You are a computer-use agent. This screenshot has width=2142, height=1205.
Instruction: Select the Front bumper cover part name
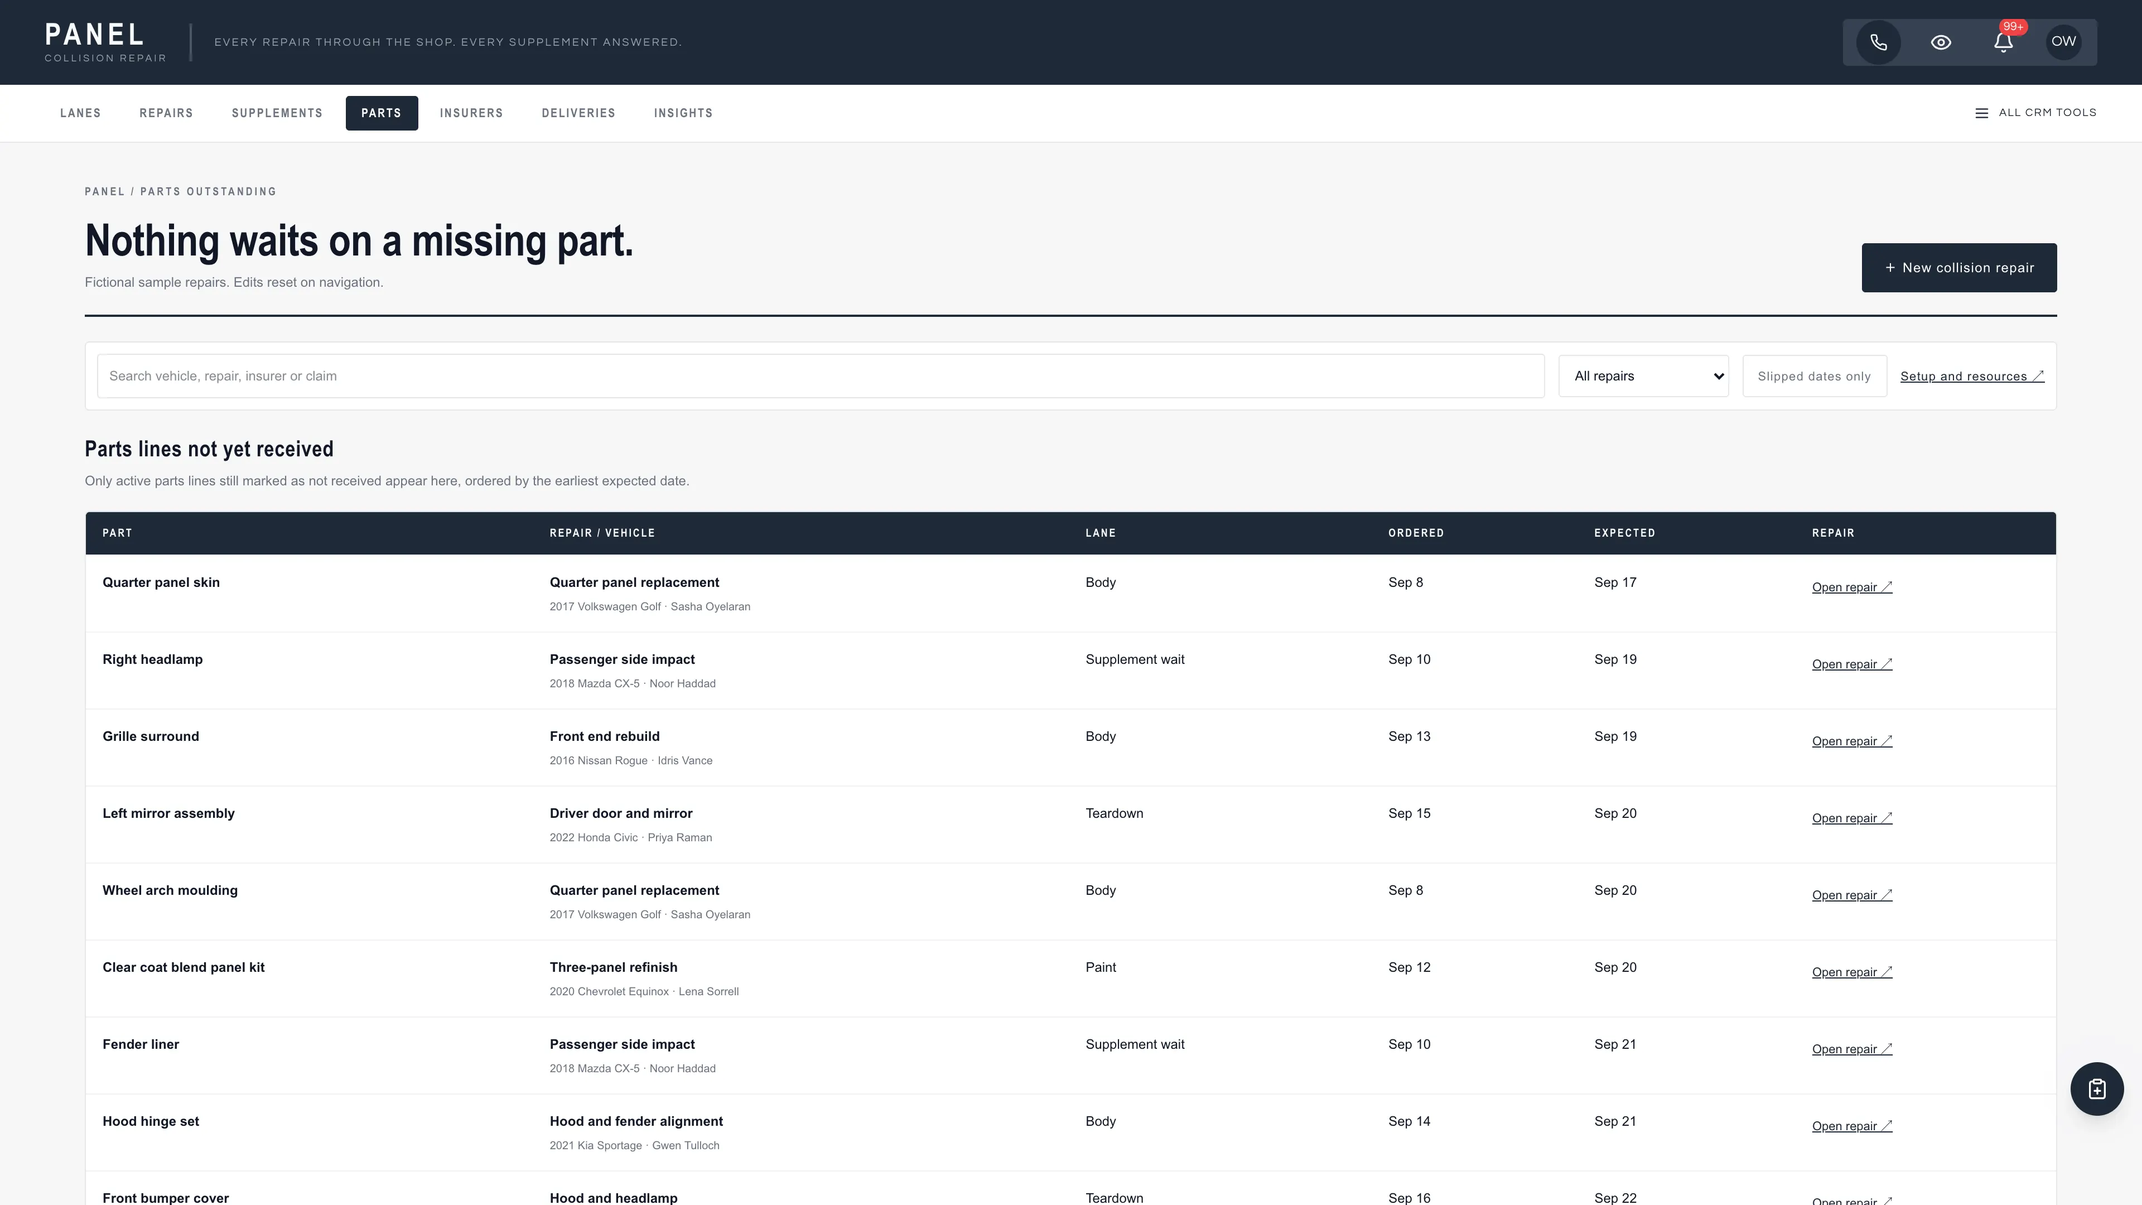[166, 1198]
